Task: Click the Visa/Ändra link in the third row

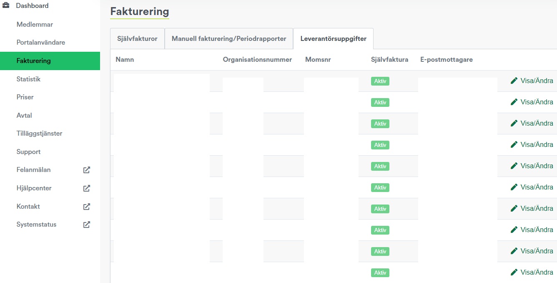Action: pos(537,123)
